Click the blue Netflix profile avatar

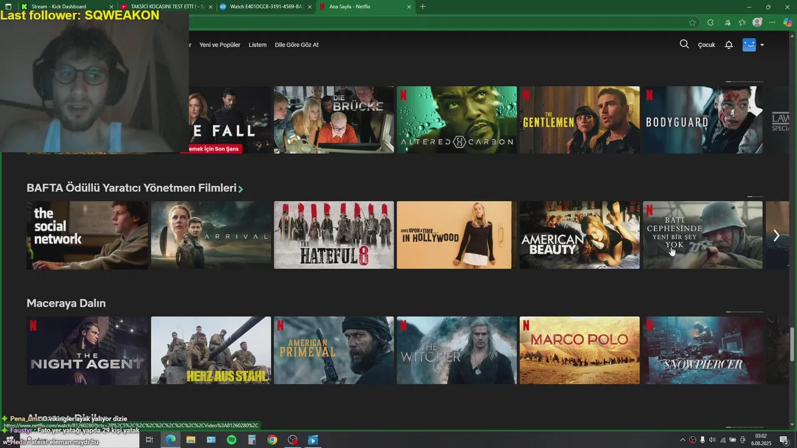[x=749, y=45]
